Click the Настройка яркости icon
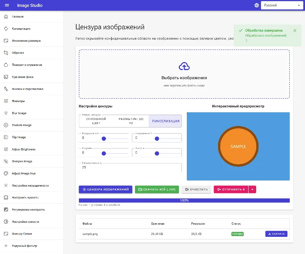 pos(6,222)
